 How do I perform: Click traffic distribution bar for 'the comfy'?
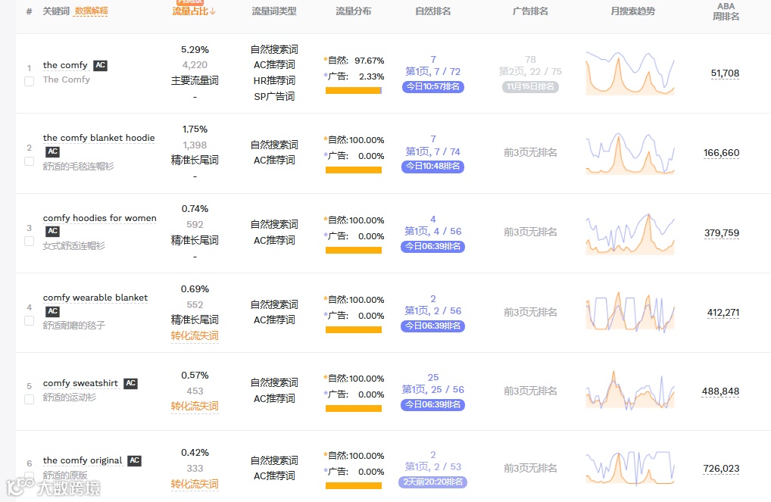point(354,90)
